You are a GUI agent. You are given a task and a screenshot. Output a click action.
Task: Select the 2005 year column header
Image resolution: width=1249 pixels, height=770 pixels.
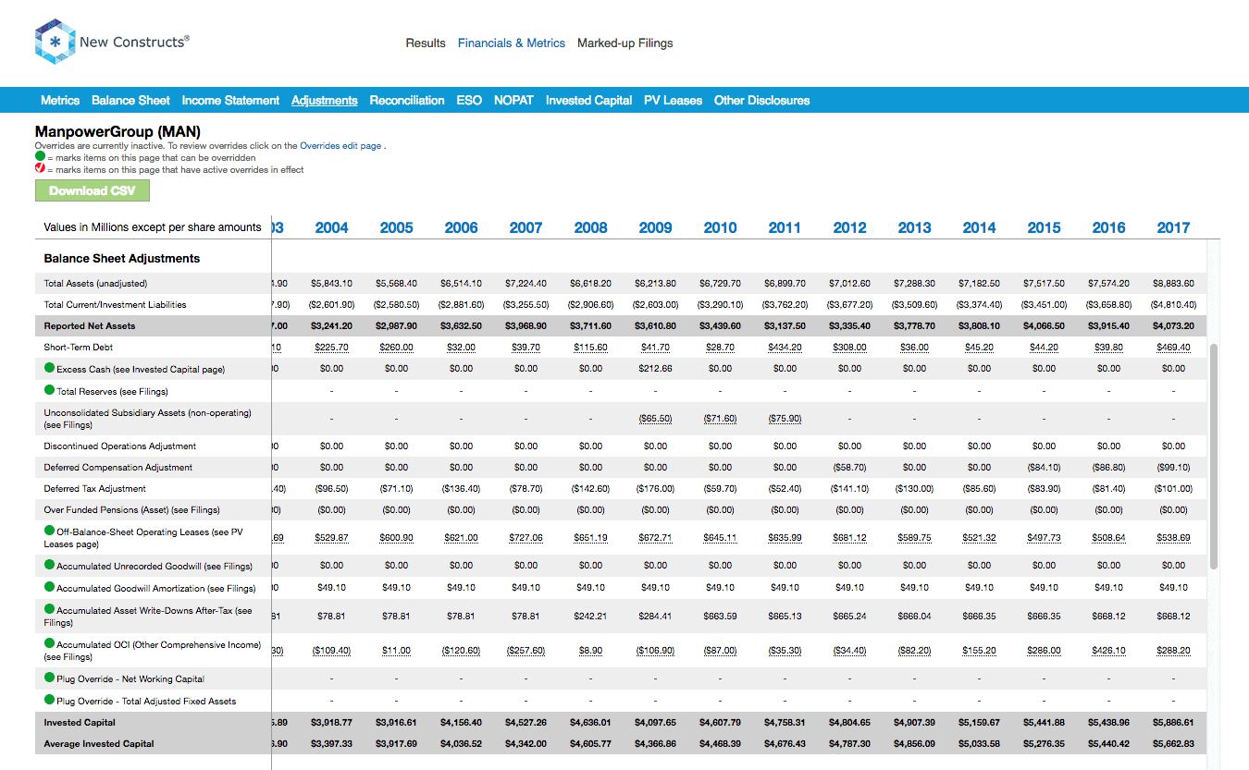[396, 227]
